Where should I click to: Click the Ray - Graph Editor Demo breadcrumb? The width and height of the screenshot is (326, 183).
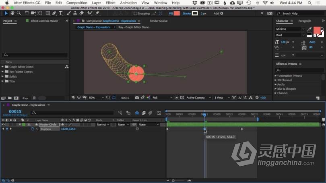click(134, 27)
